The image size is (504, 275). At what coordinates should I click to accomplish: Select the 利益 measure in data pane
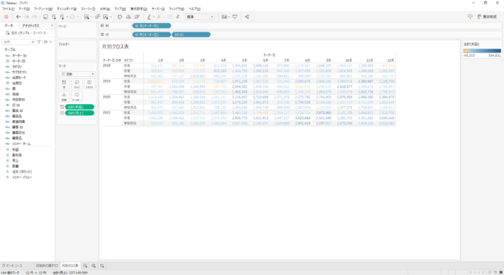click(15, 149)
